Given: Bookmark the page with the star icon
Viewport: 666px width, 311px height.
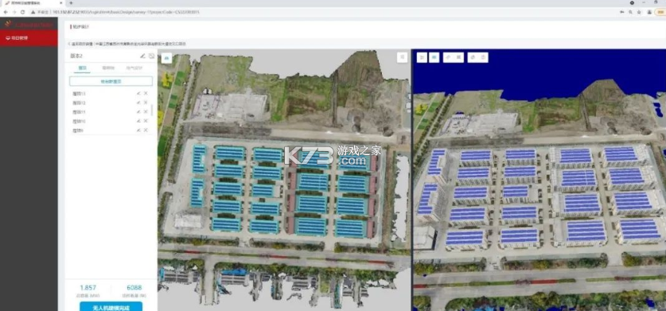Looking at the screenshot, I should [639, 12].
